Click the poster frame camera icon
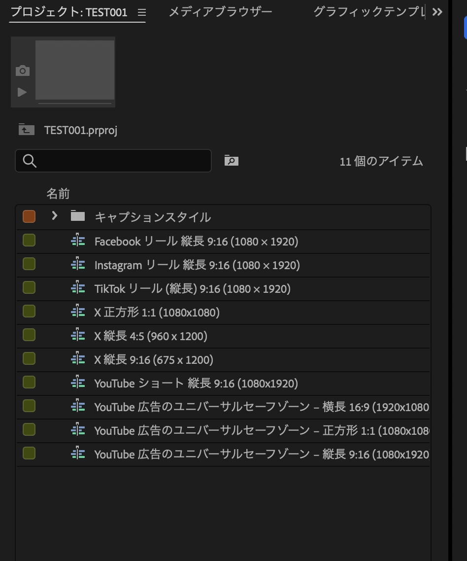The image size is (467, 561). [x=23, y=70]
